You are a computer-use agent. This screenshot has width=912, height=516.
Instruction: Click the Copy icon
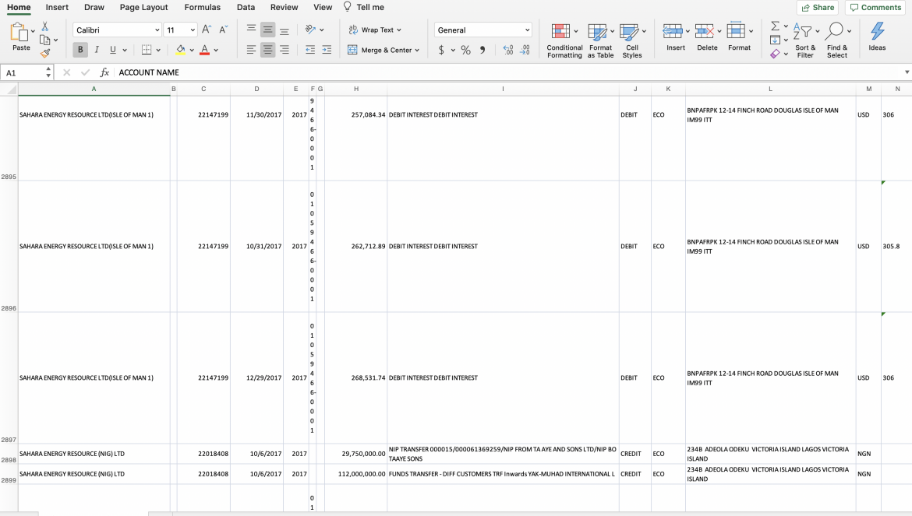[x=44, y=40]
